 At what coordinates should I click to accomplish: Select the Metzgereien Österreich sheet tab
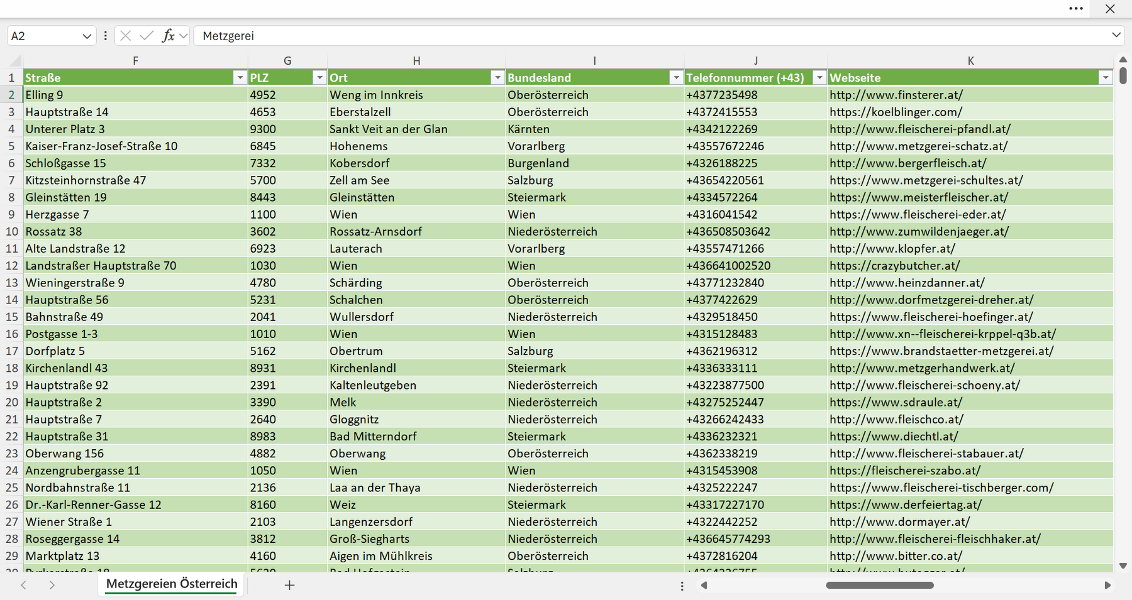tap(172, 584)
